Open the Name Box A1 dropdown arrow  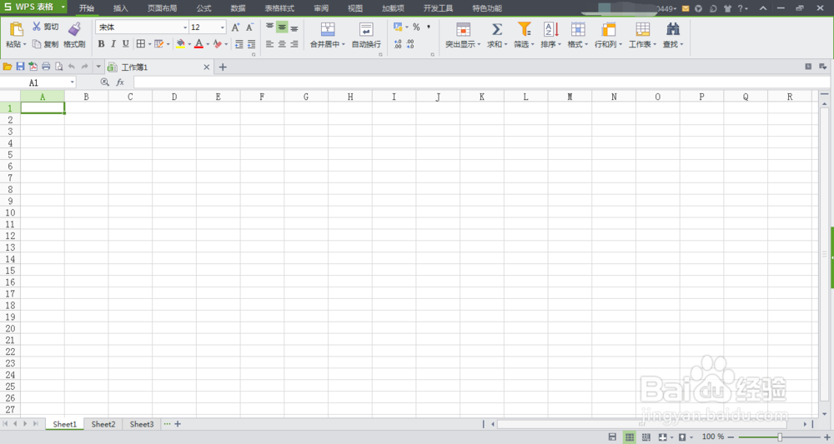[x=72, y=82]
